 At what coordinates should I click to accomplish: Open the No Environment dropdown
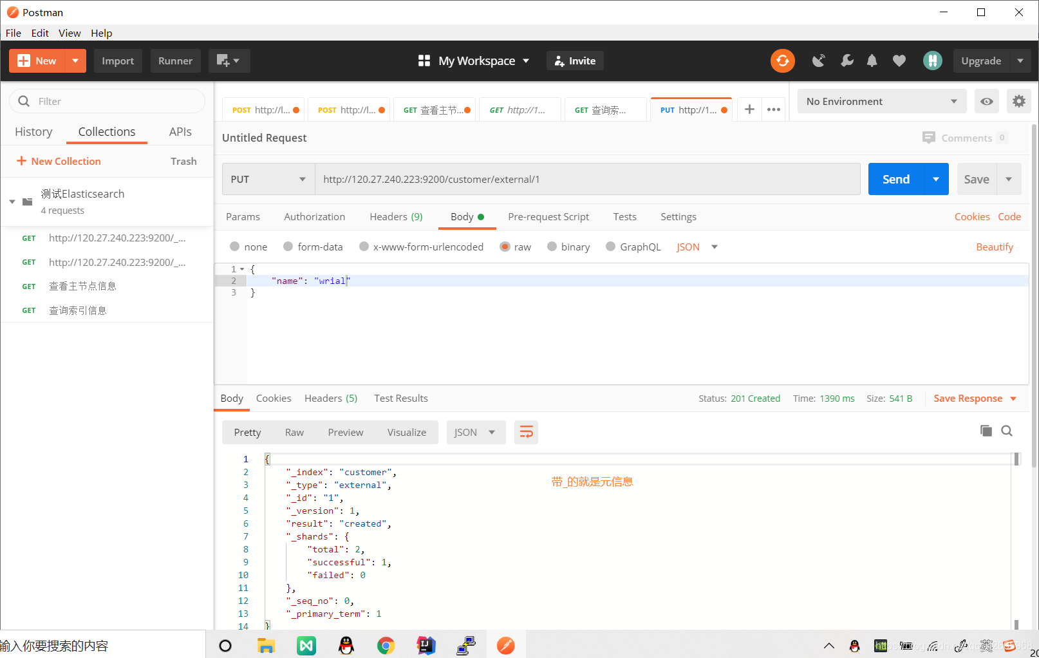coord(881,101)
